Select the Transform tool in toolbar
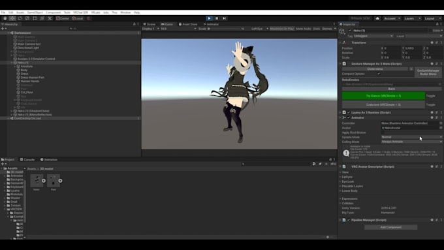This screenshot has height=250, width=444. click(42, 18)
